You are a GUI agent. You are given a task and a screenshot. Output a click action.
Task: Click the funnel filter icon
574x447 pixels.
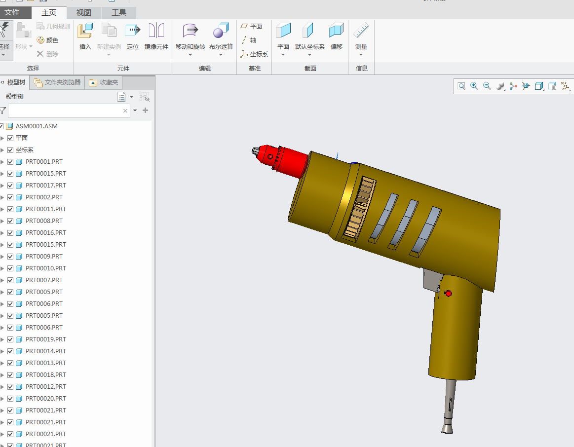[3, 111]
